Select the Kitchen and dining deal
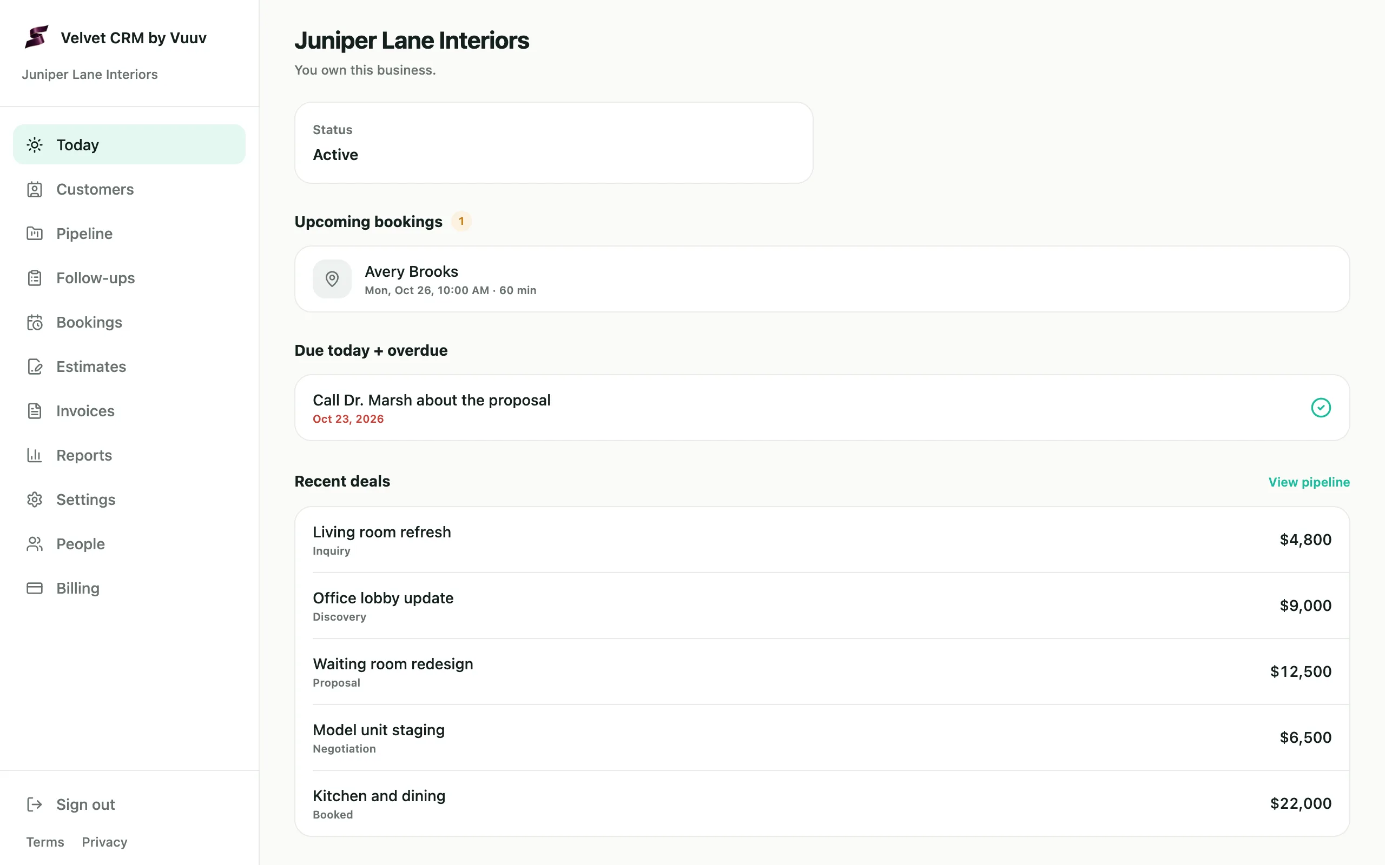This screenshot has height=865, width=1385. point(822,803)
